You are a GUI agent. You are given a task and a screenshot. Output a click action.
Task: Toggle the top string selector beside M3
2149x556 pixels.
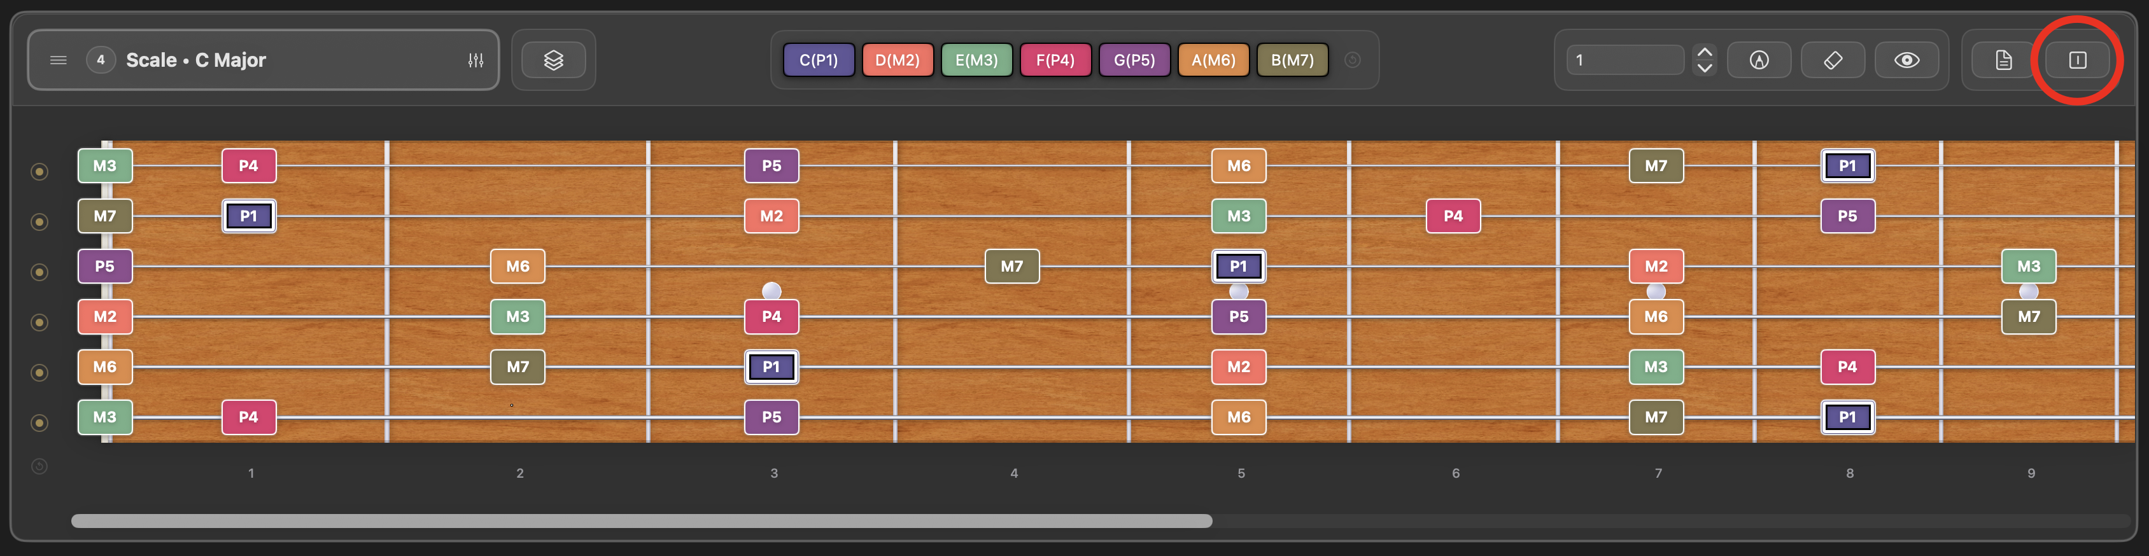pyautogui.click(x=39, y=172)
